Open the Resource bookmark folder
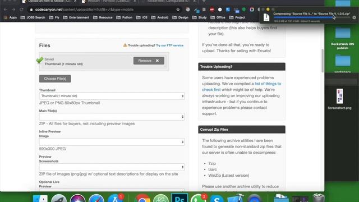 103,17
